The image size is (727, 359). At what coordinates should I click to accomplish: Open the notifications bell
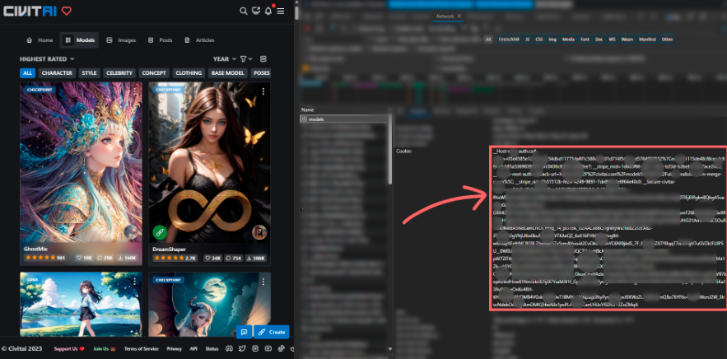(x=268, y=12)
